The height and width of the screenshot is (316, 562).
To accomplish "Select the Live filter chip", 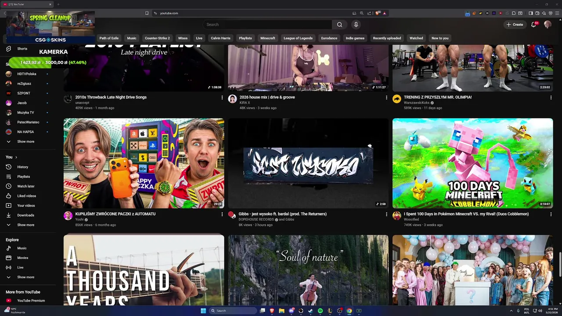I will tap(199, 38).
